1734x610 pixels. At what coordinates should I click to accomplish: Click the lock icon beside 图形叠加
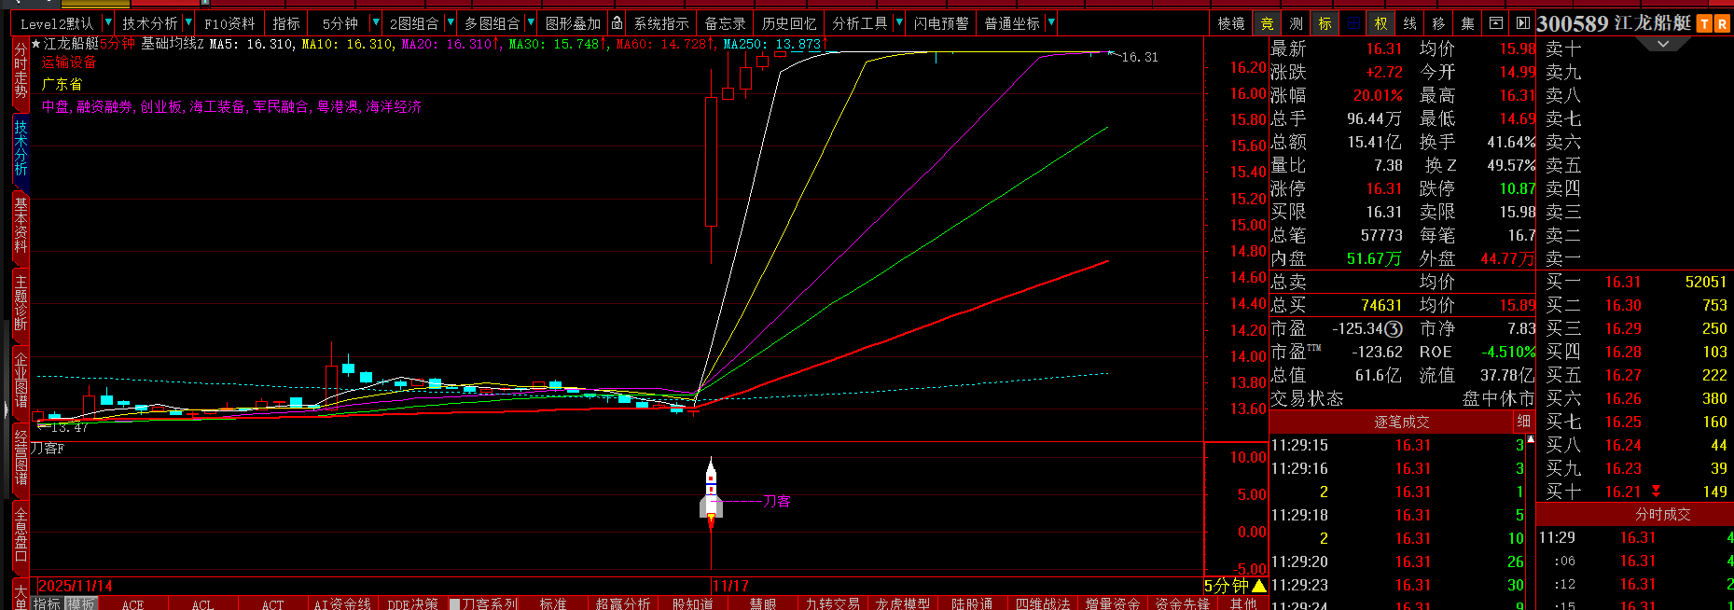point(617,22)
